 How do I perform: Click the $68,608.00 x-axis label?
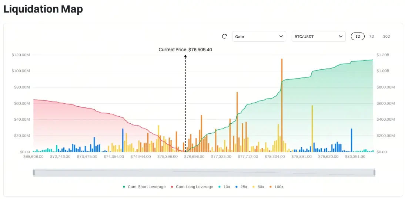pos(33,157)
